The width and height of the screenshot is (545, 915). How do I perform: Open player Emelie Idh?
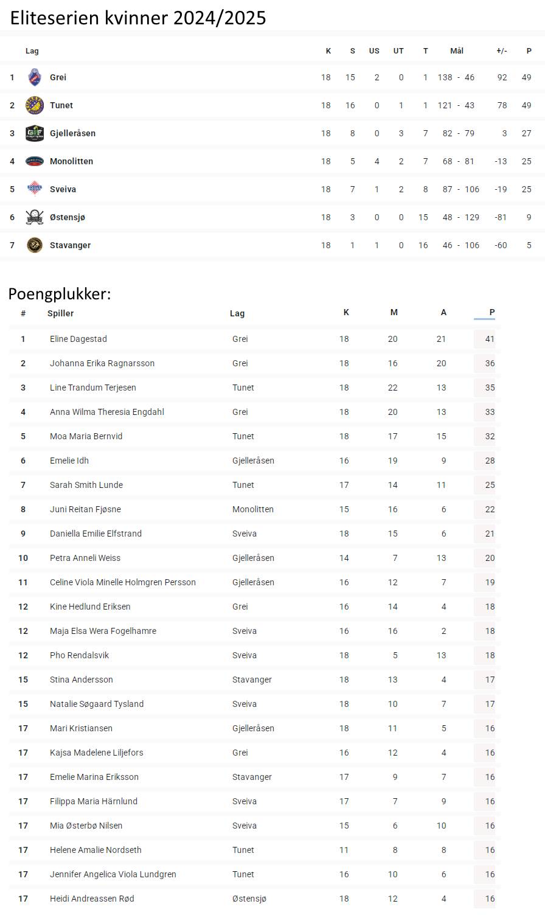click(x=69, y=461)
